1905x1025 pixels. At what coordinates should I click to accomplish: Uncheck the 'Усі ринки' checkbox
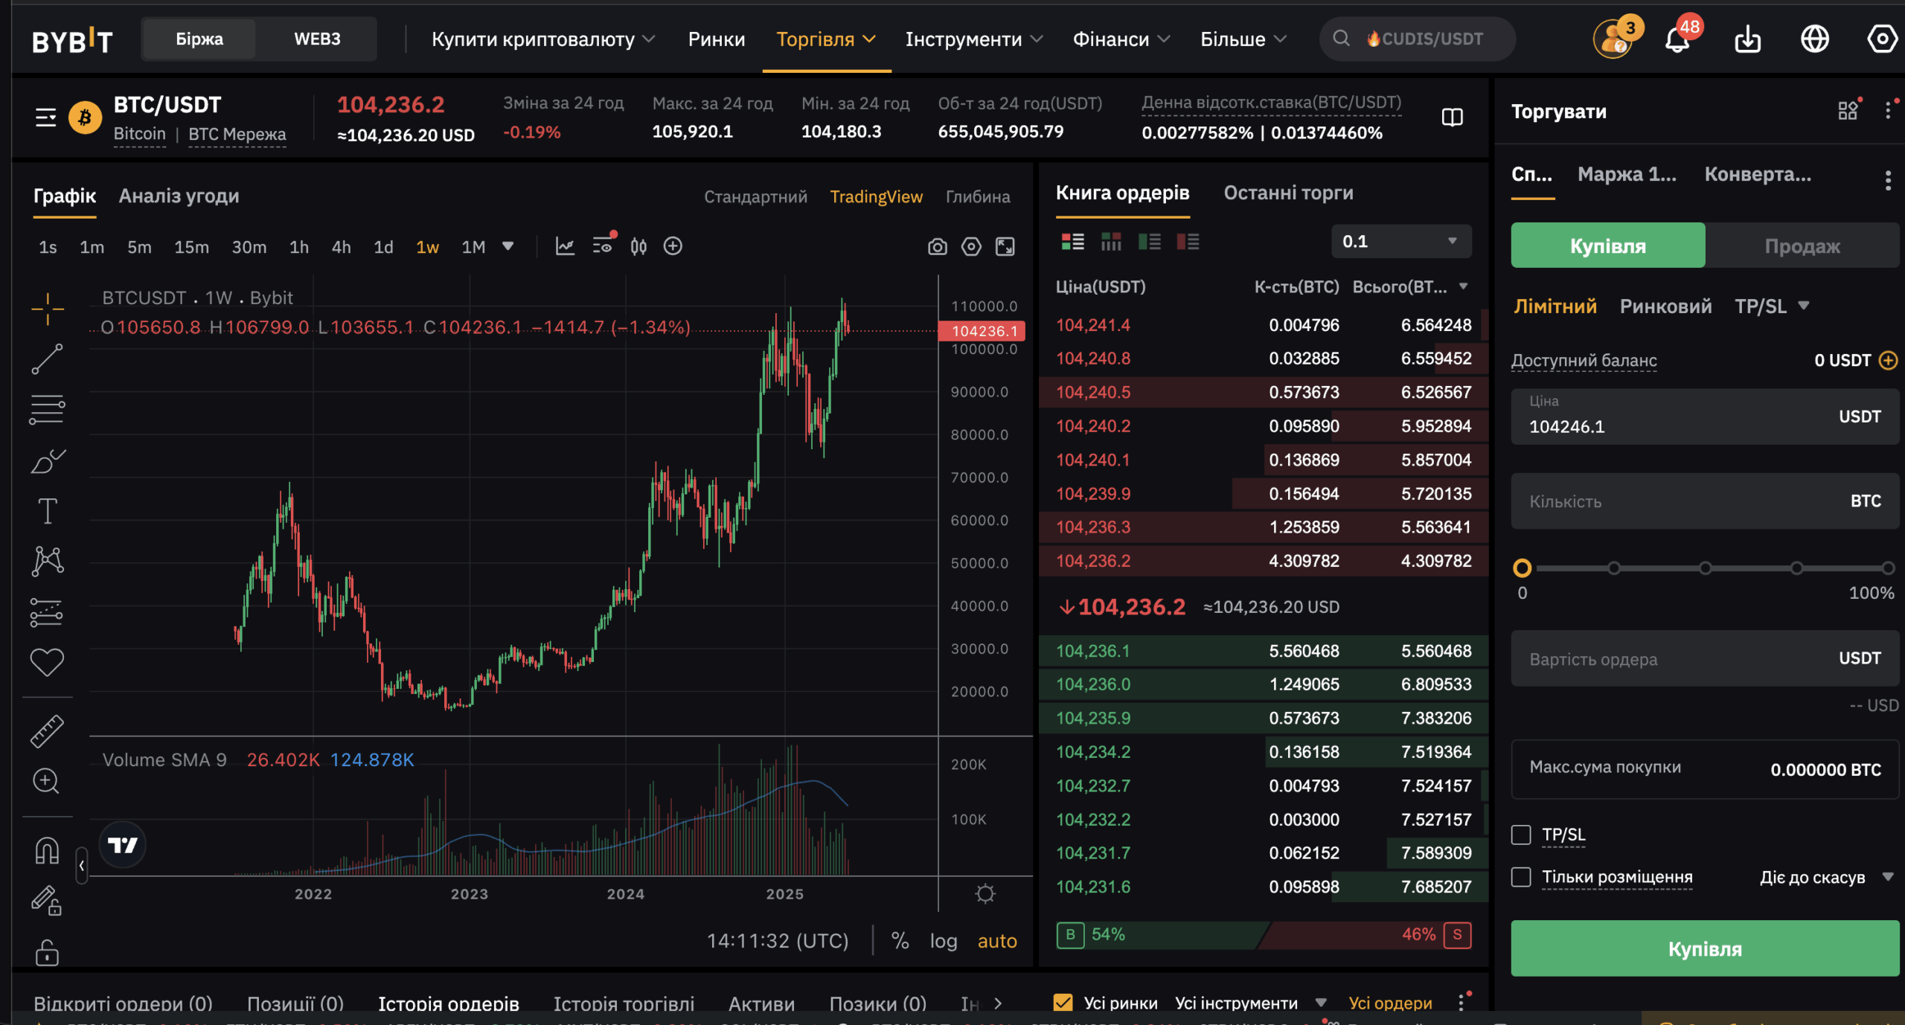coord(1063,1003)
